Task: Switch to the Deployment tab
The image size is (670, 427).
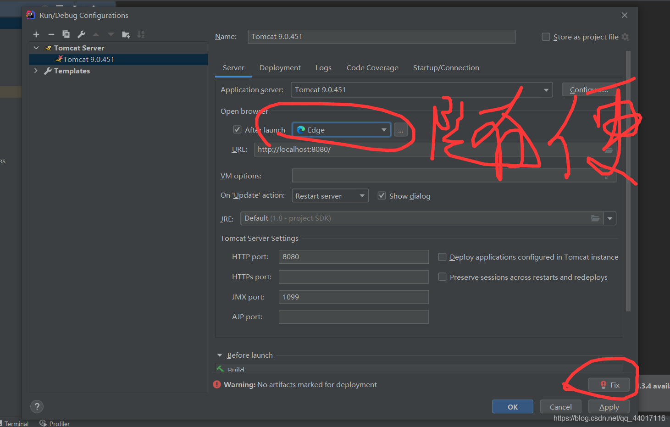Action: pyautogui.click(x=280, y=68)
